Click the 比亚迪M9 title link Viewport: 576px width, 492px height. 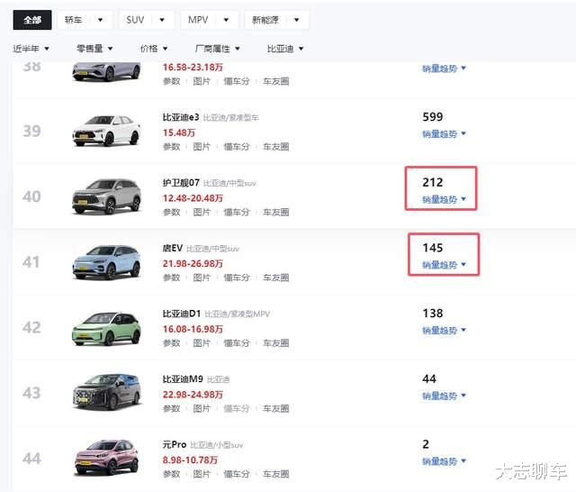183,379
